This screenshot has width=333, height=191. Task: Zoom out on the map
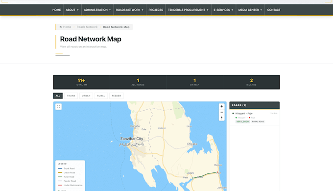tap(221, 112)
